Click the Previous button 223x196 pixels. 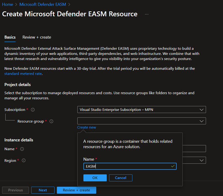(x=15, y=190)
